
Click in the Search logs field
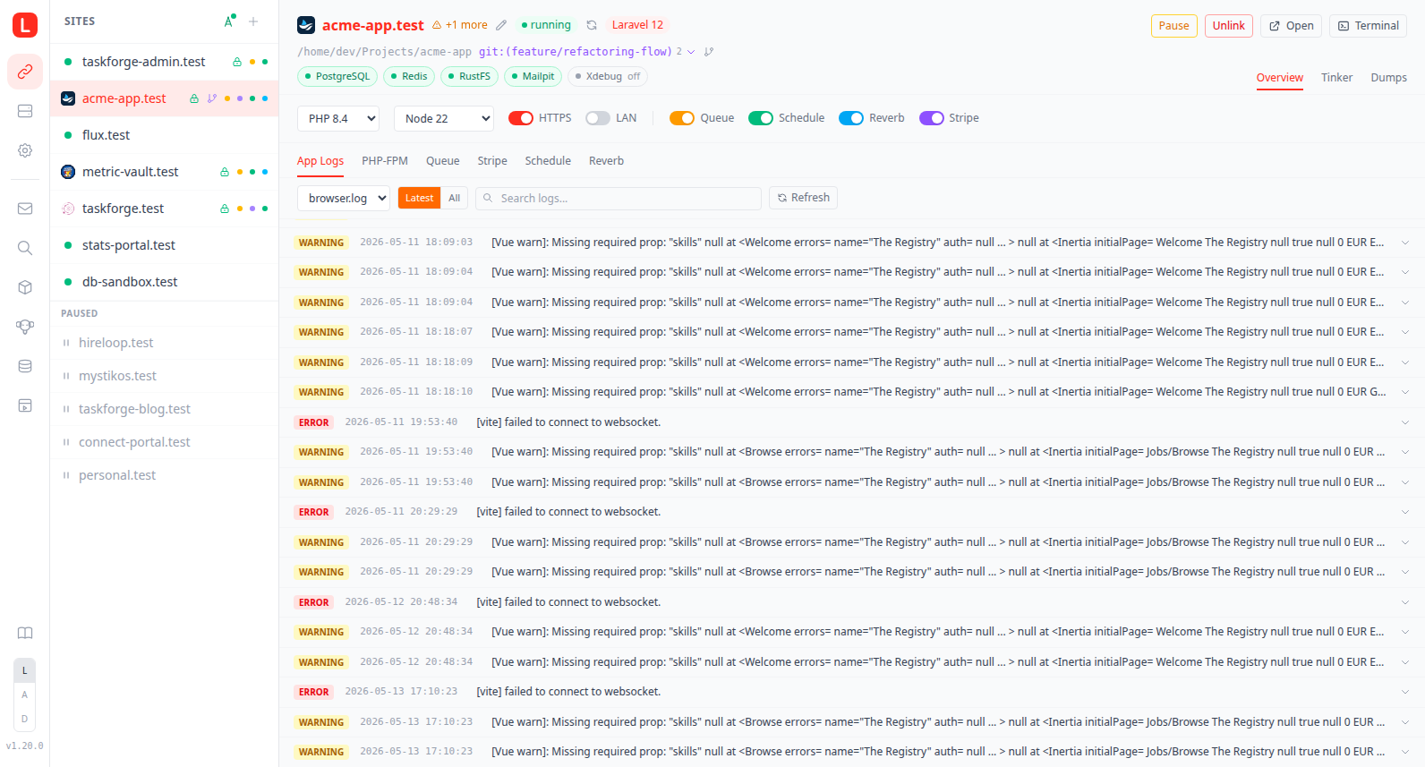tap(619, 198)
